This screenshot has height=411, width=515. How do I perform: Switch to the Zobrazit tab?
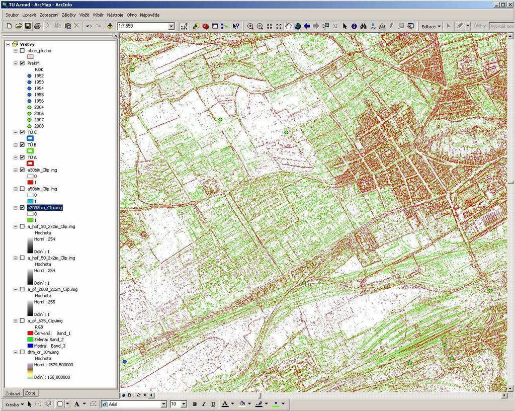(13, 393)
